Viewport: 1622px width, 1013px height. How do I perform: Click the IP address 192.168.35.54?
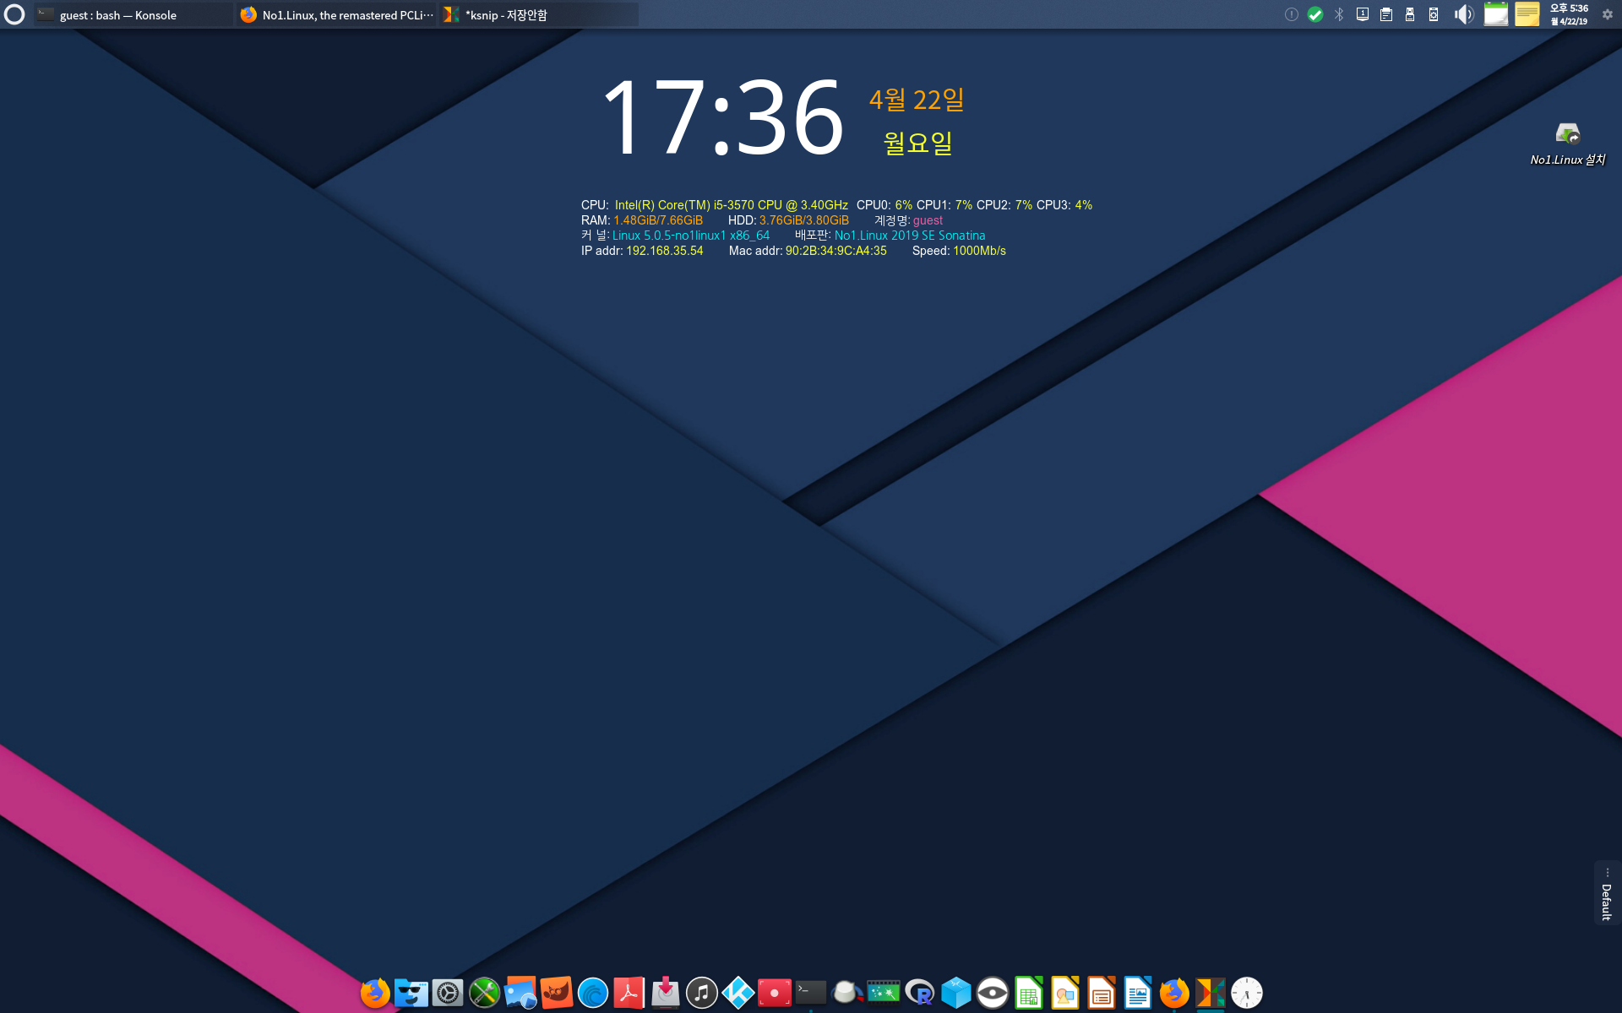pos(664,251)
